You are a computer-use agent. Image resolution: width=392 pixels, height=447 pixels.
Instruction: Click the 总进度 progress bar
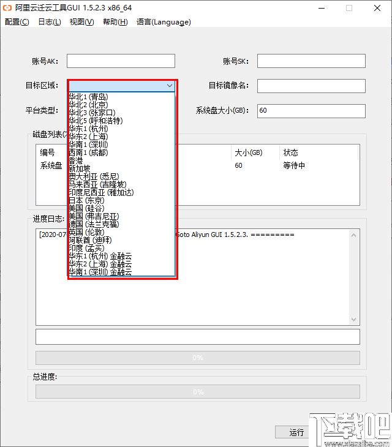click(198, 392)
